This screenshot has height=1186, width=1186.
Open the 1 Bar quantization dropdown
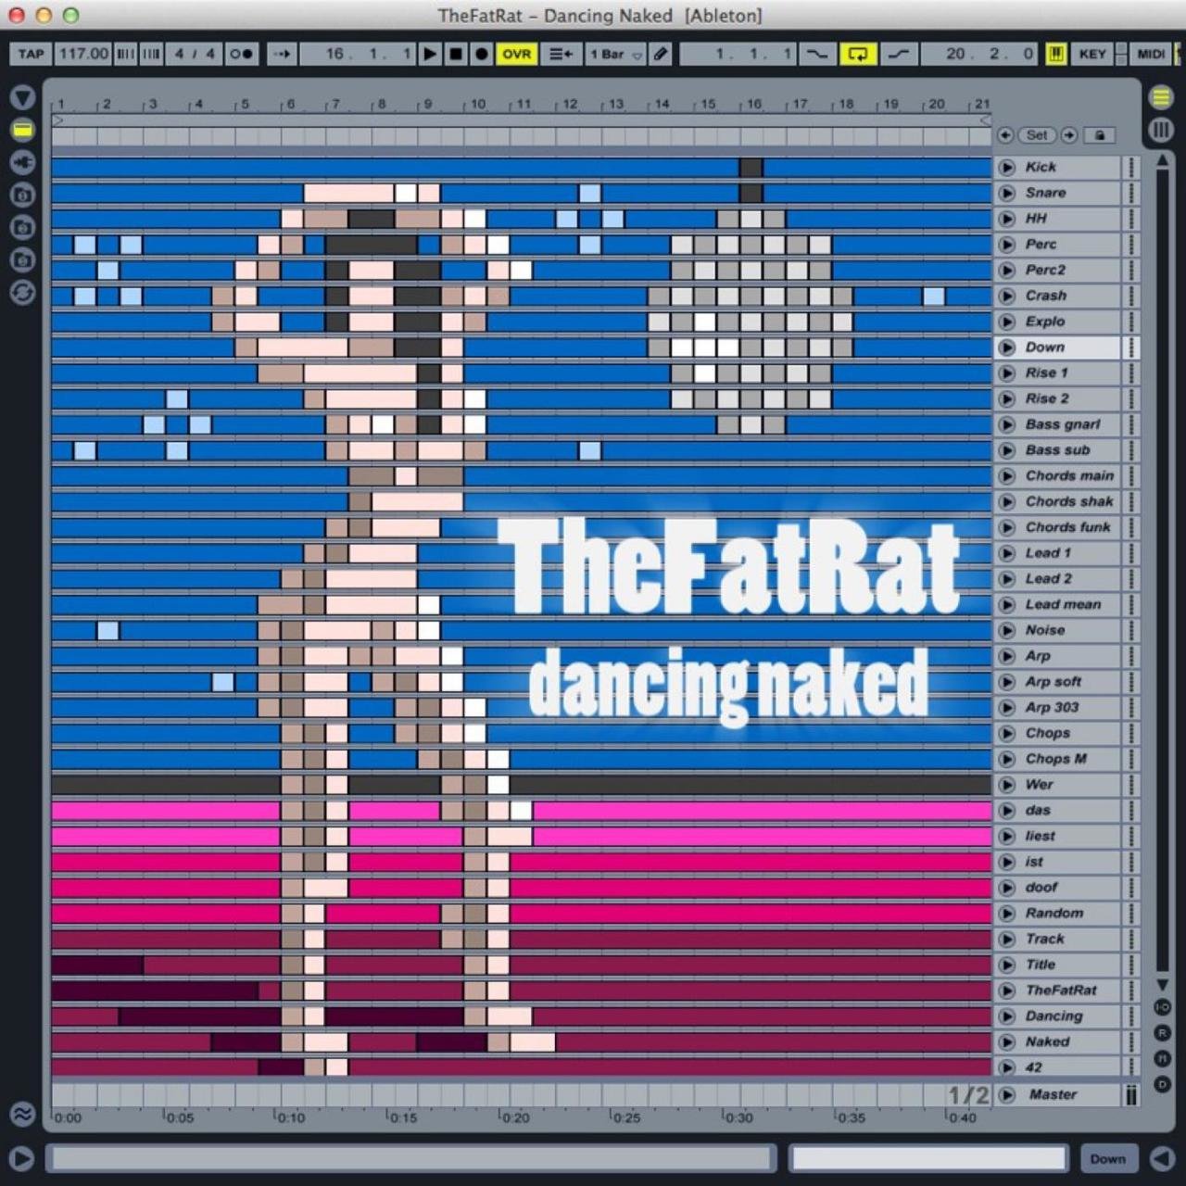point(615,54)
